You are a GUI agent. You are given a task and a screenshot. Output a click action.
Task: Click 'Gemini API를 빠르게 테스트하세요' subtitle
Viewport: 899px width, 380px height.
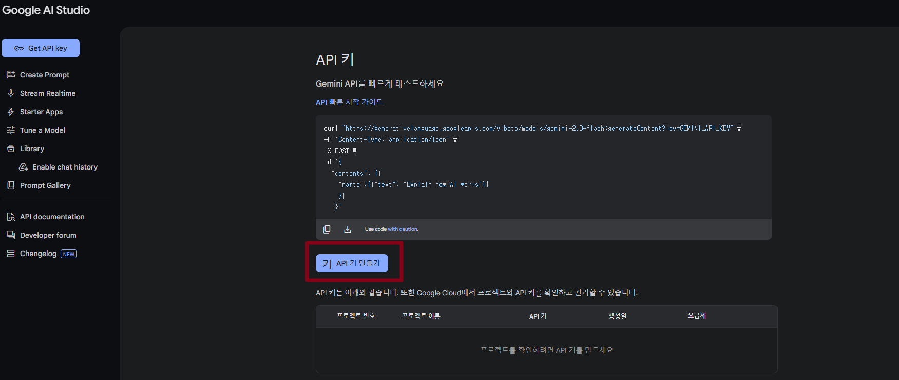click(379, 83)
